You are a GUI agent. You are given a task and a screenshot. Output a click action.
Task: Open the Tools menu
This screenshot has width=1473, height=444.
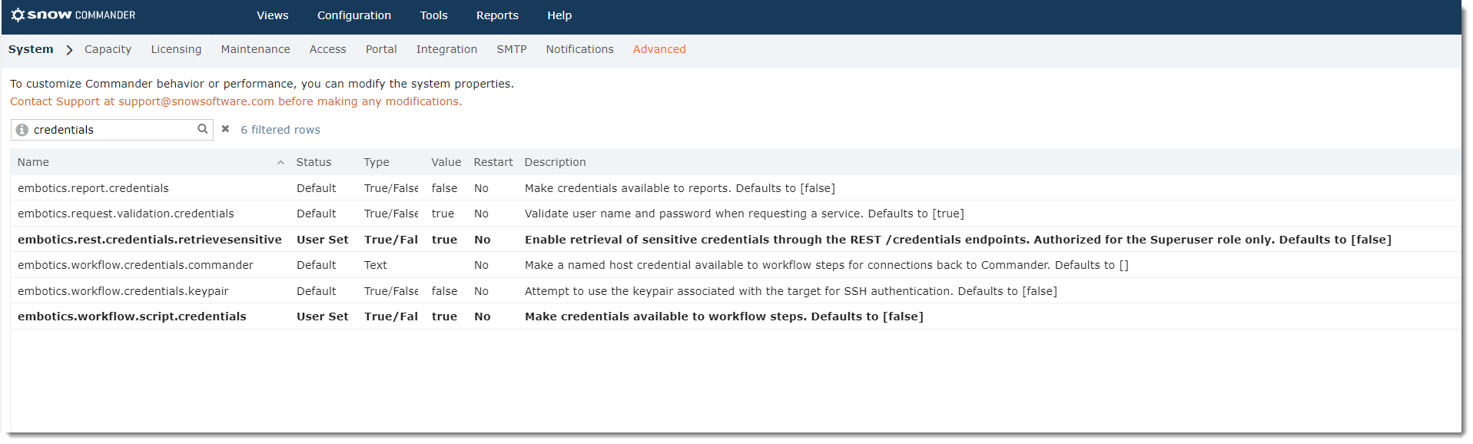click(x=434, y=15)
